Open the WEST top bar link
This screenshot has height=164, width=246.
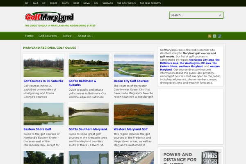(x=76, y=3)
